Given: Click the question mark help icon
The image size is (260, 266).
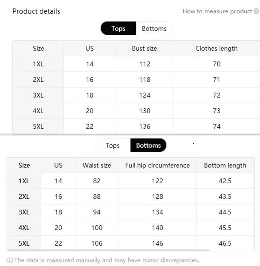Looking at the screenshot, I should click(257, 11).
